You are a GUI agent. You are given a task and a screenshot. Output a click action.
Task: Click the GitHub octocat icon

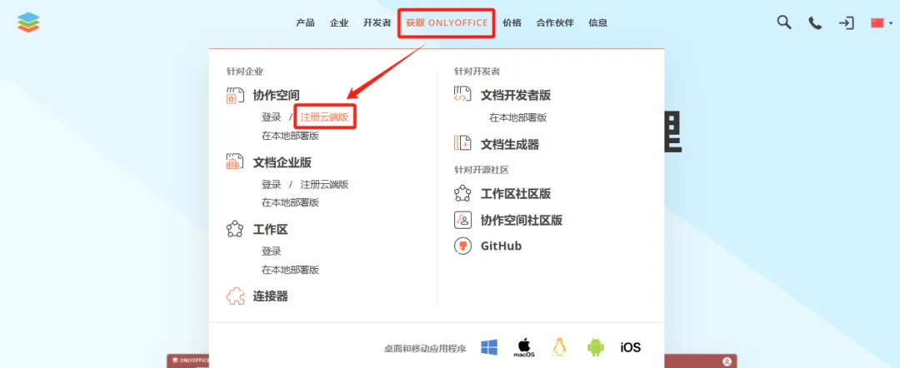pyautogui.click(x=462, y=246)
